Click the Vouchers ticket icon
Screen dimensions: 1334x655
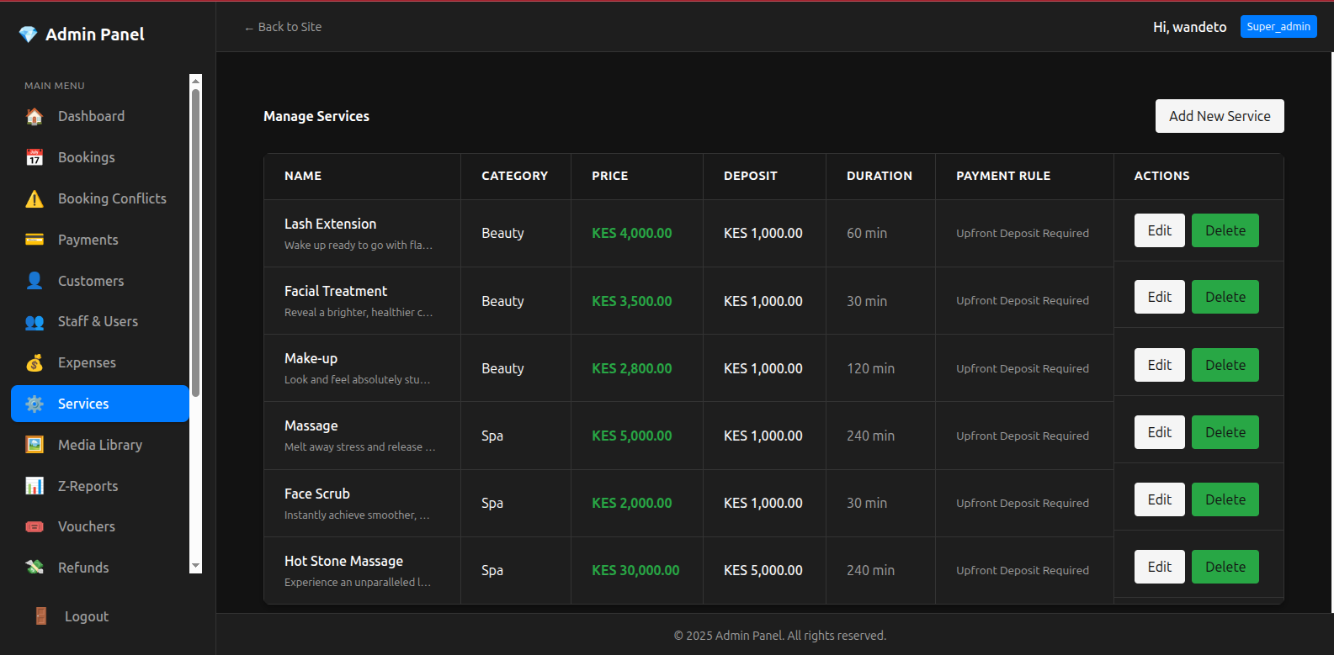(x=35, y=527)
